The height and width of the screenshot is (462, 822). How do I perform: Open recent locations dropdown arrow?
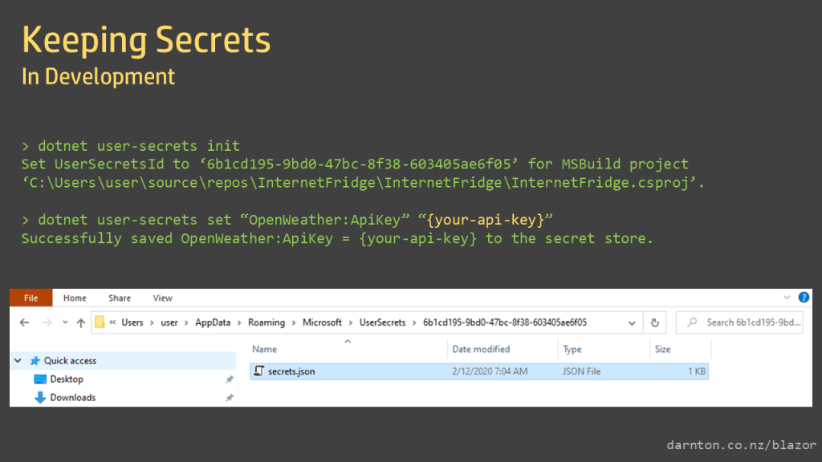coord(63,322)
